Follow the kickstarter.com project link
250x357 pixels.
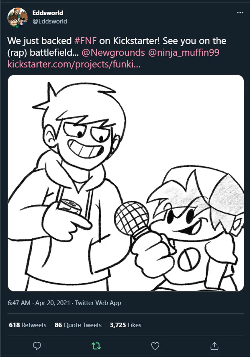(x=74, y=65)
